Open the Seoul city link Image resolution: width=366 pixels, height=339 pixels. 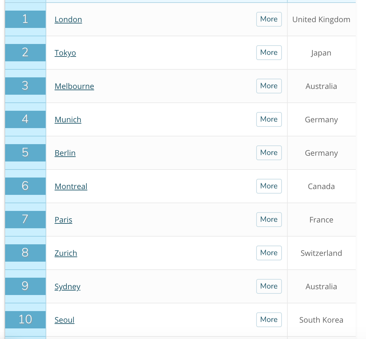pos(64,320)
